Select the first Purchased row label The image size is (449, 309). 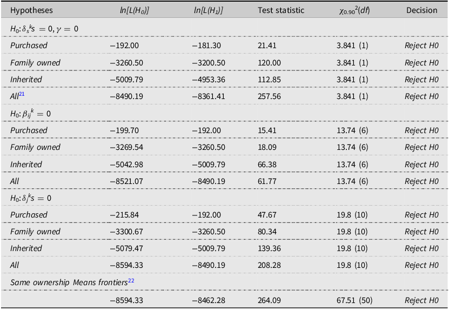pyautogui.click(x=29, y=45)
